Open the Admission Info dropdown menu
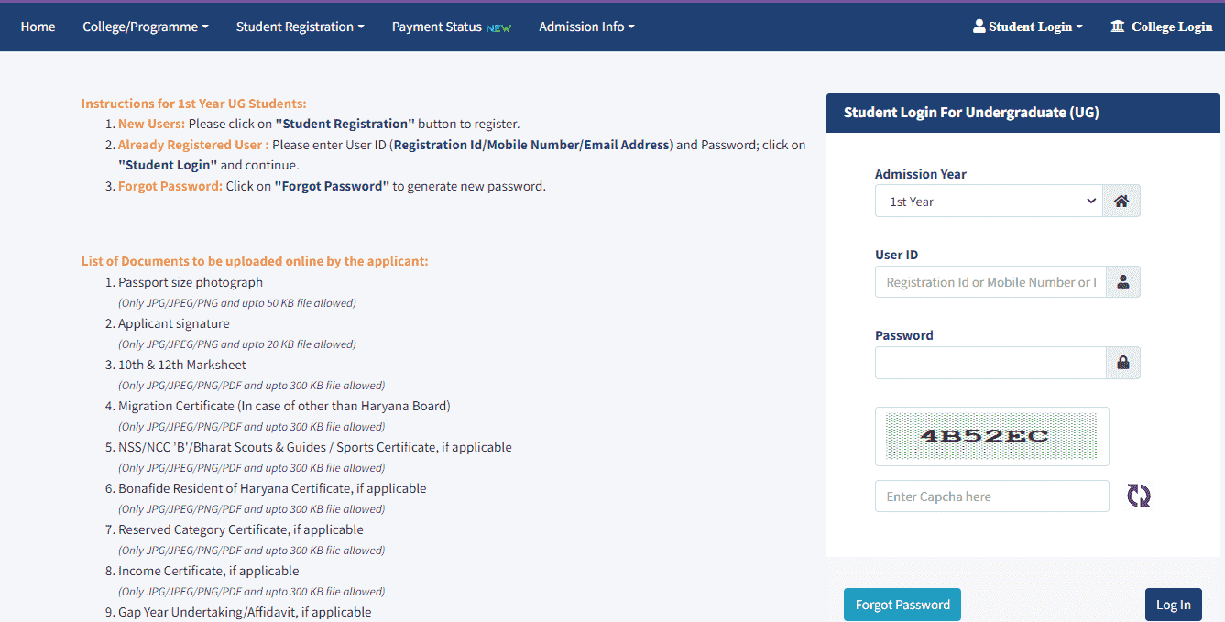Image resolution: width=1225 pixels, height=622 pixels. point(586,27)
